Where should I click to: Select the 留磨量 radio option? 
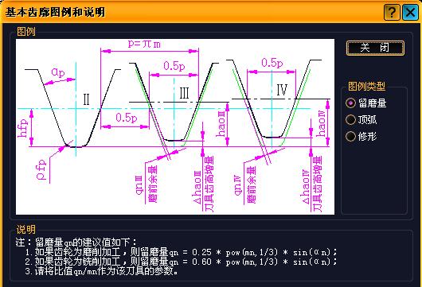click(366, 103)
